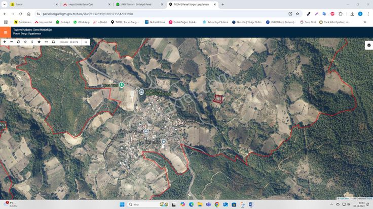Click the browser address bar

click(x=152, y=14)
